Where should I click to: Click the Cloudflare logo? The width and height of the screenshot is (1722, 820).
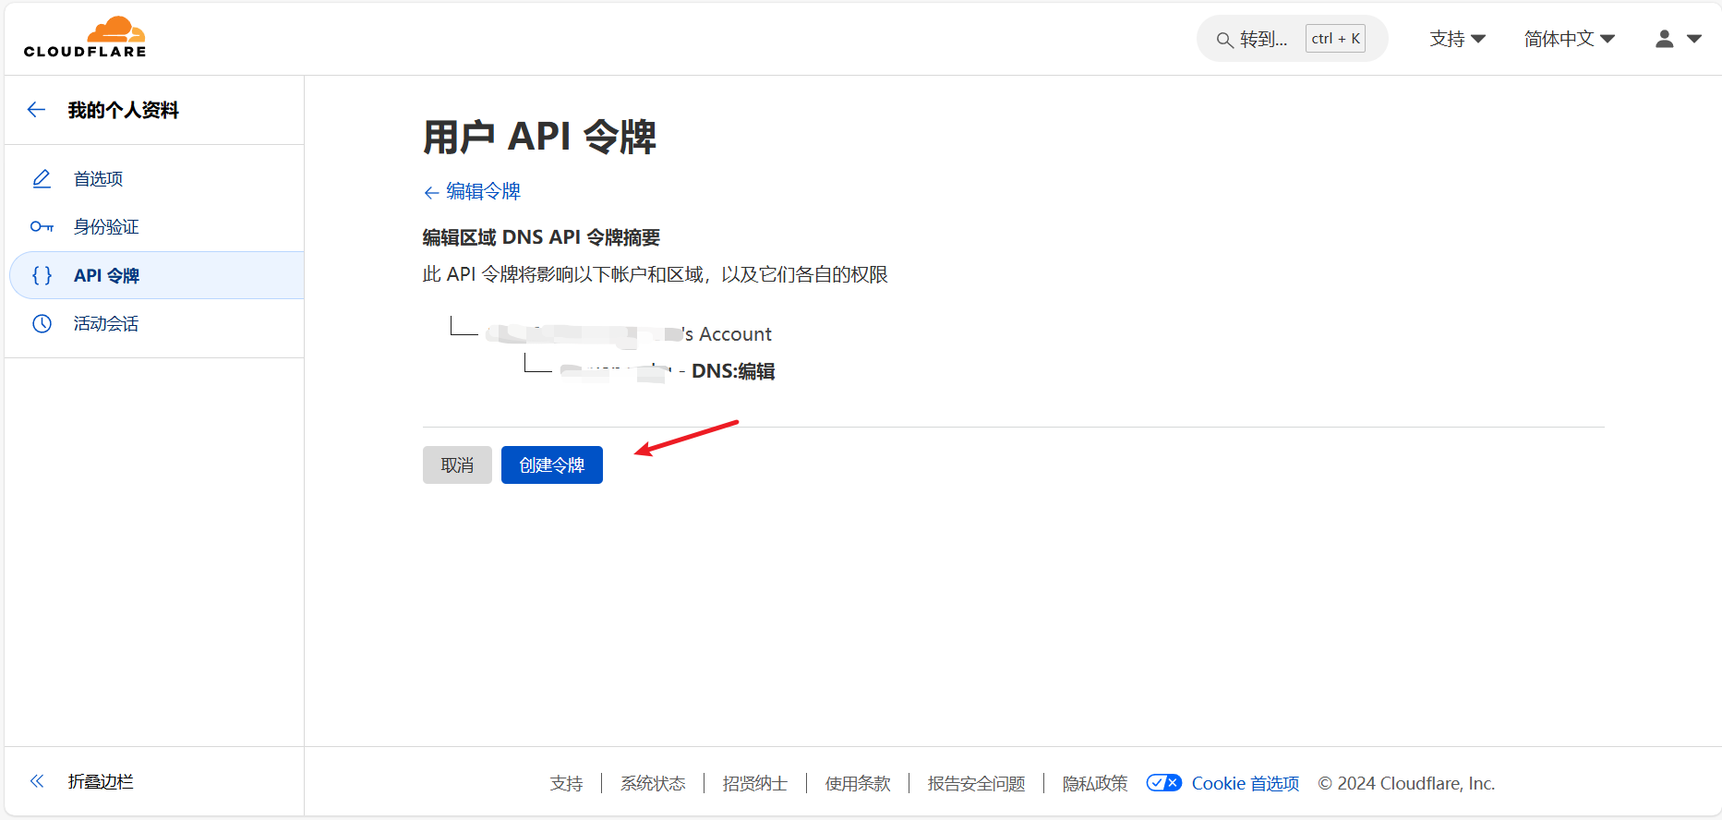pyautogui.click(x=85, y=37)
